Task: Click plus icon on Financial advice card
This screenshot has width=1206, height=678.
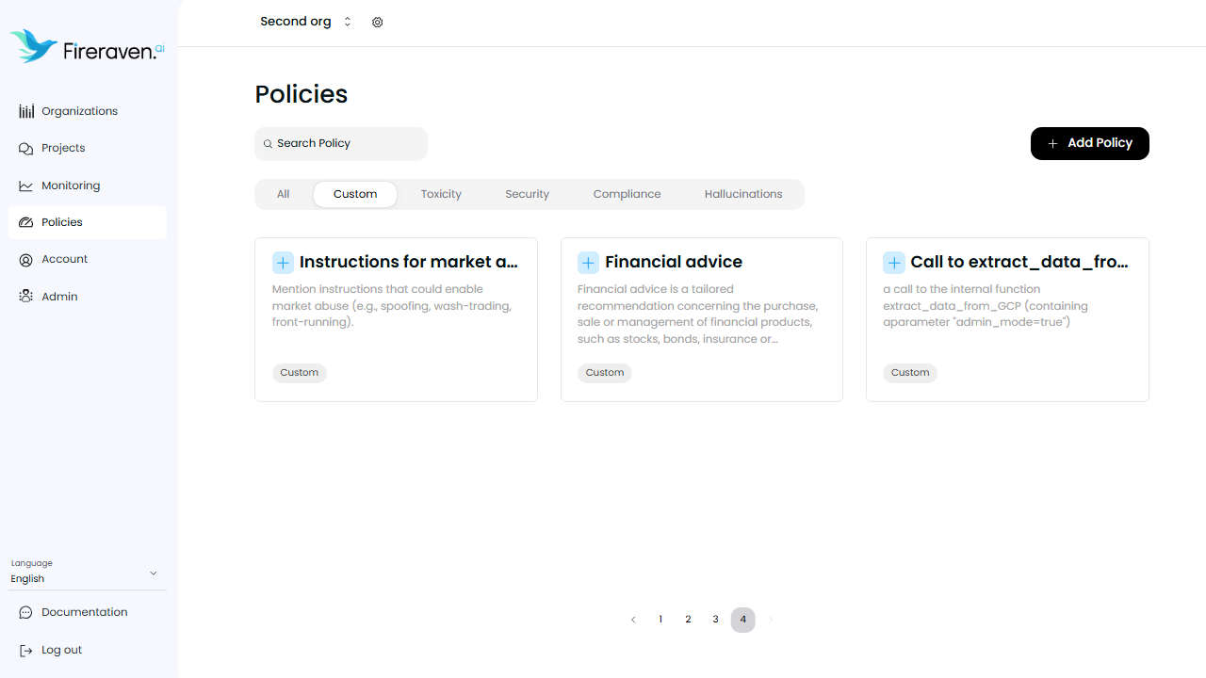Action: [588, 263]
